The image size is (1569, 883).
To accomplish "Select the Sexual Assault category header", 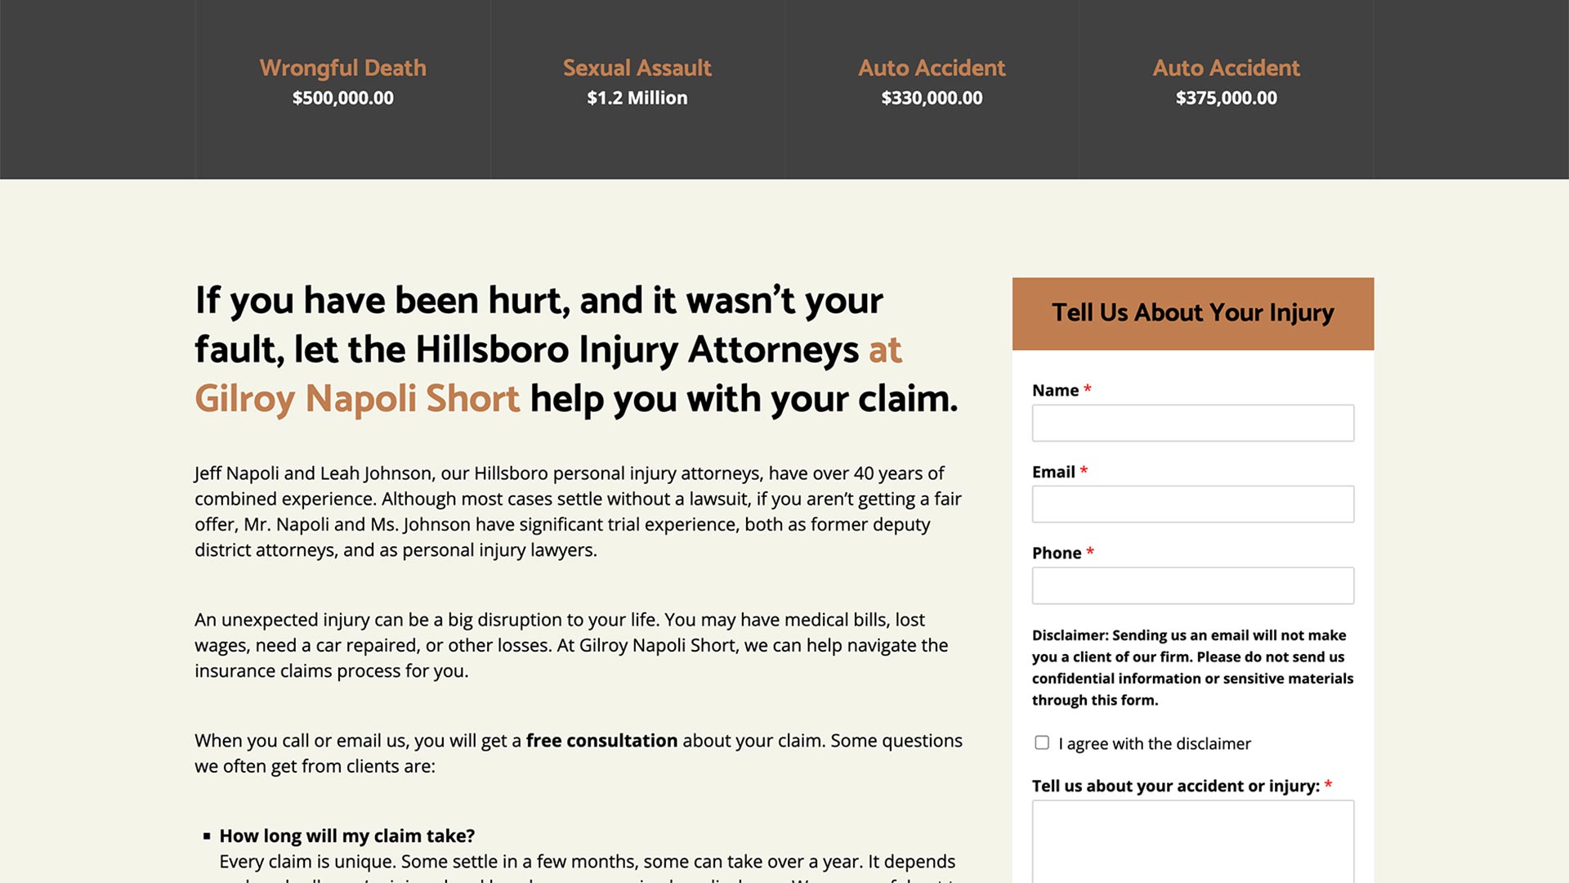I will [x=636, y=69].
